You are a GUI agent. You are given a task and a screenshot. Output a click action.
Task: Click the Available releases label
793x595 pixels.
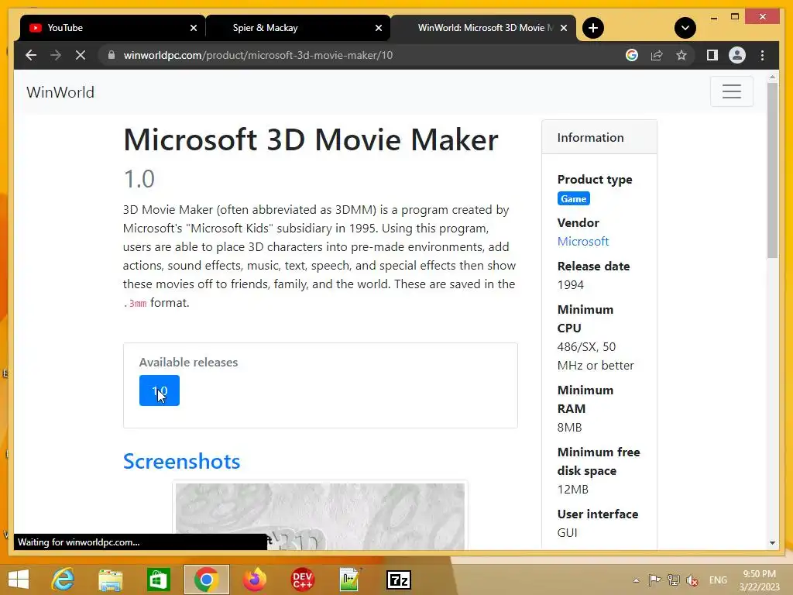pyautogui.click(x=188, y=363)
